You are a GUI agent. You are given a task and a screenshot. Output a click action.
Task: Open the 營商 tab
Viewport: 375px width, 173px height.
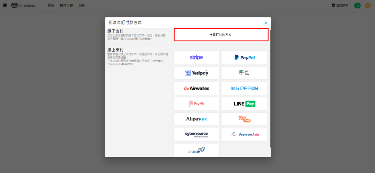pyautogui.click(x=51, y=5)
